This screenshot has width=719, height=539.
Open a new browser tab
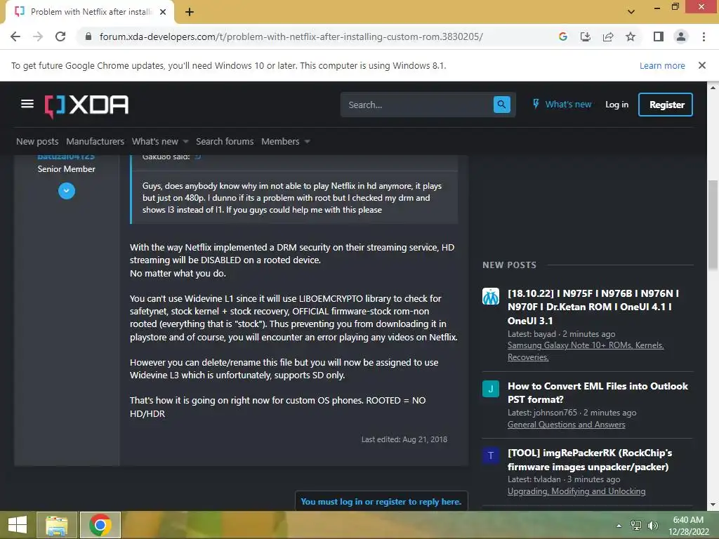[190, 12]
